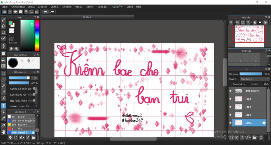This screenshot has height=145, width=271.
Task: Select the Bucket fill tool
Action: tap(3, 60)
